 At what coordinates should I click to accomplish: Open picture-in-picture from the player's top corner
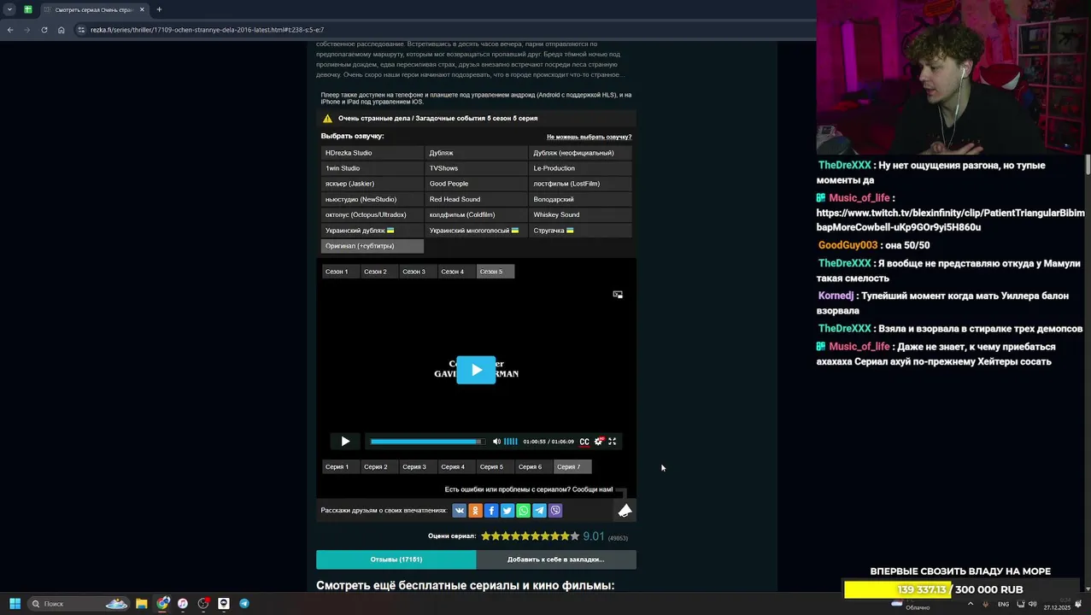[618, 295]
